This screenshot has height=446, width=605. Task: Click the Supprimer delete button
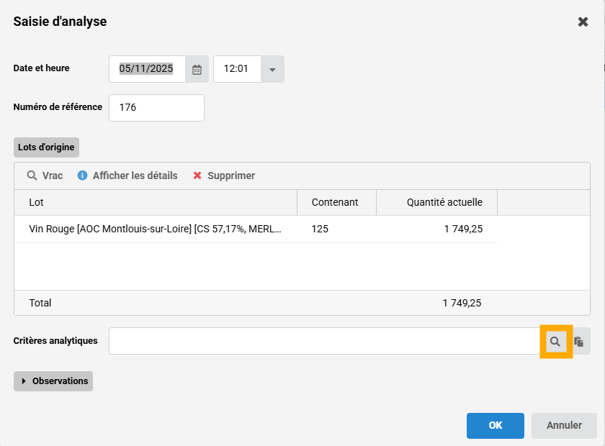point(224,176)
